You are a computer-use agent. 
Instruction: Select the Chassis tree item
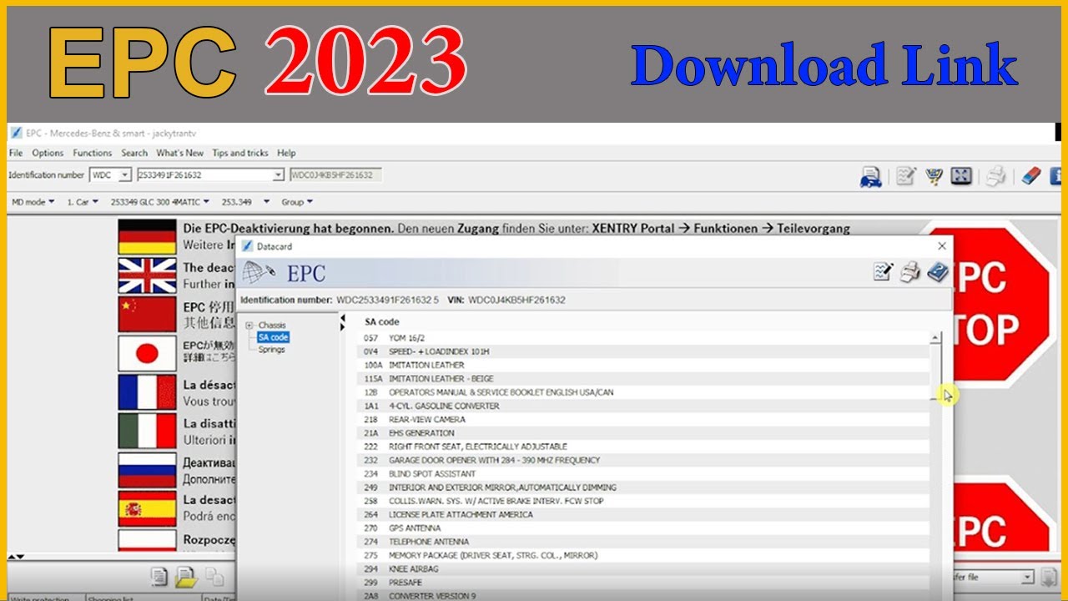pos(272,326)
